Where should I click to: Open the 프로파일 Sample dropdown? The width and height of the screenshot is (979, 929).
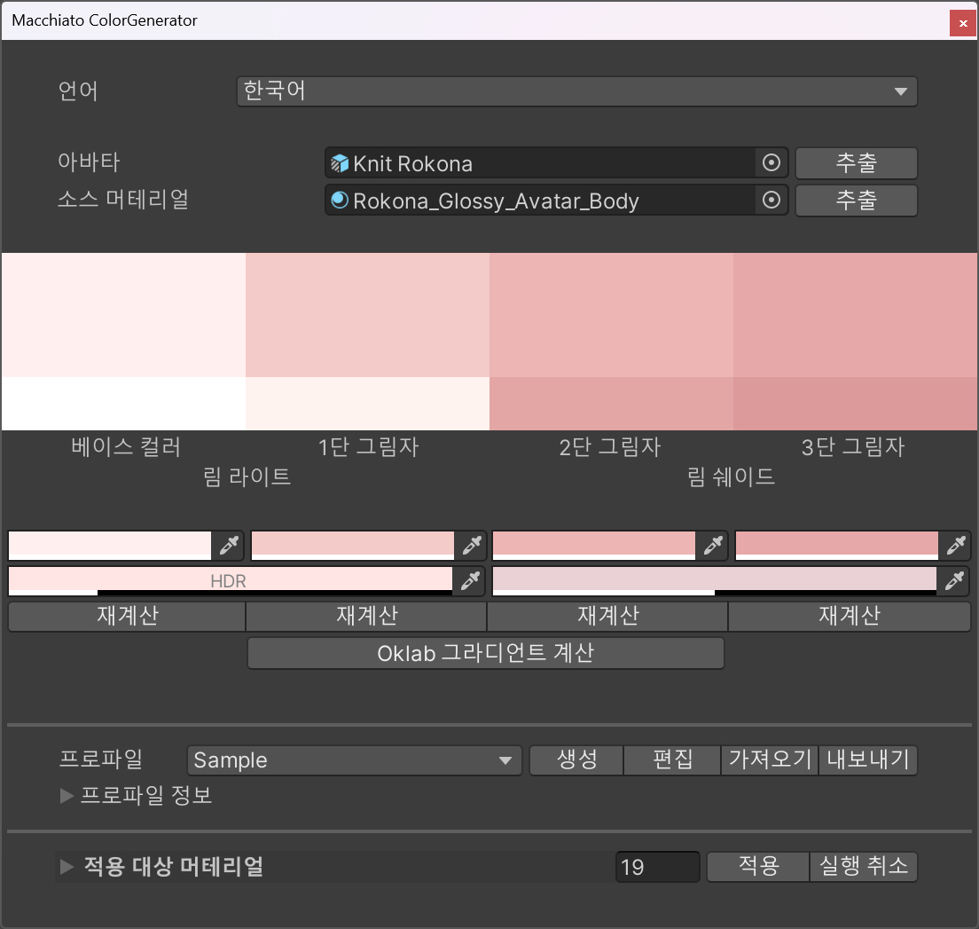(354, 760)
